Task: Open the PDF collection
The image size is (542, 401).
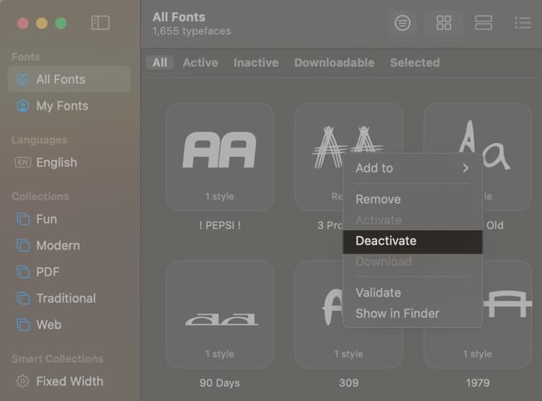Action: tap(69, 272)
